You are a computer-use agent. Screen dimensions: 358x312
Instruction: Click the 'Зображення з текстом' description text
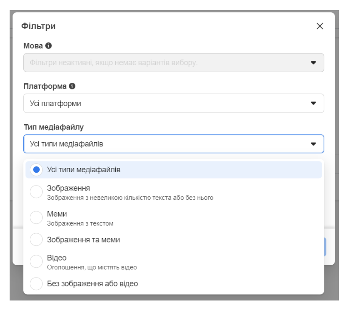[80, 223]
